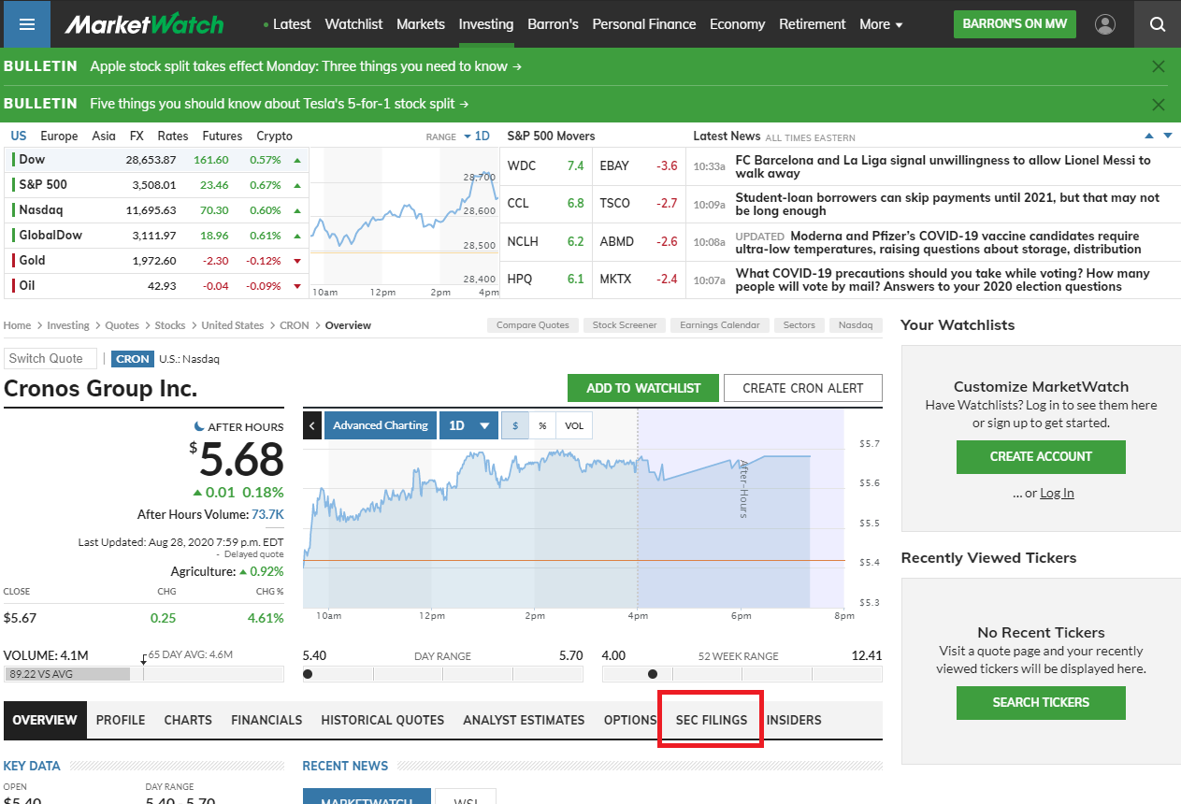Click the Create Account button
The height and width of the screenshot is (804, 1181).
pyautogui.click(x=1041, y=456)
